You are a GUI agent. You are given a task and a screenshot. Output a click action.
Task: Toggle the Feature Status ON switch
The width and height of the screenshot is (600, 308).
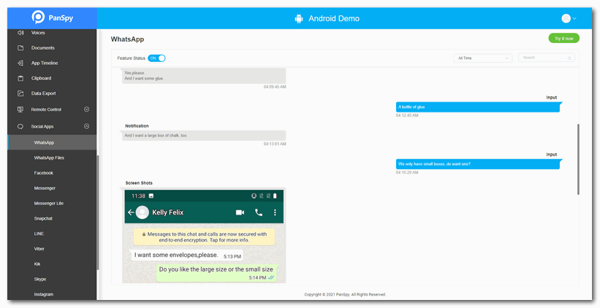(x=156, y=58)
